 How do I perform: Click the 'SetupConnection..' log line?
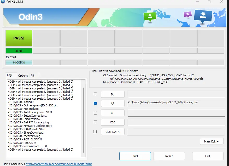pyautogui.click(x=27, y=116)
